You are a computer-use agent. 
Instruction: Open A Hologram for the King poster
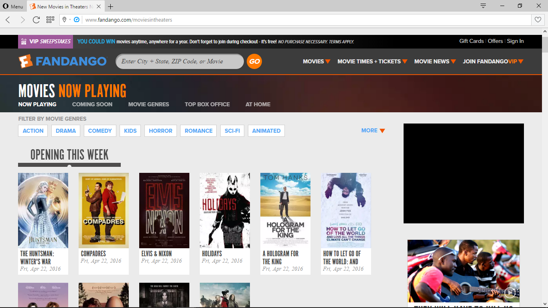pyautogui.click(x=285, y=211)
